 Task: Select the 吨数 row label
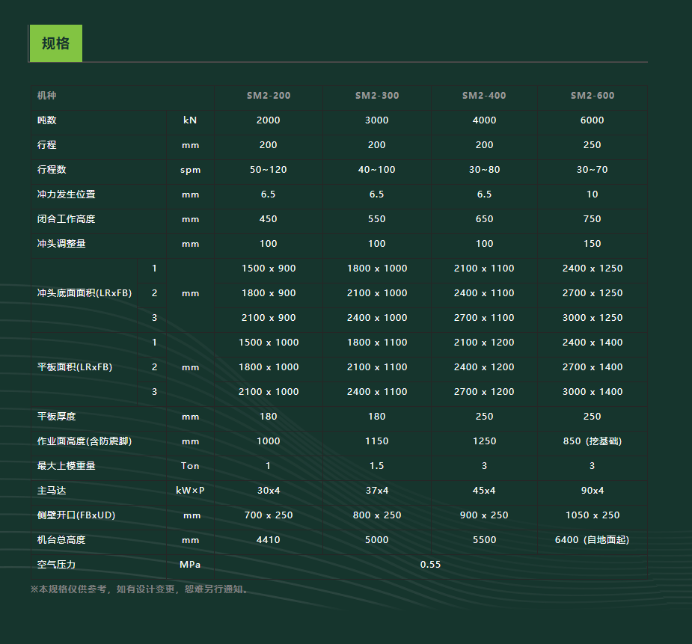tap(47, 120)
